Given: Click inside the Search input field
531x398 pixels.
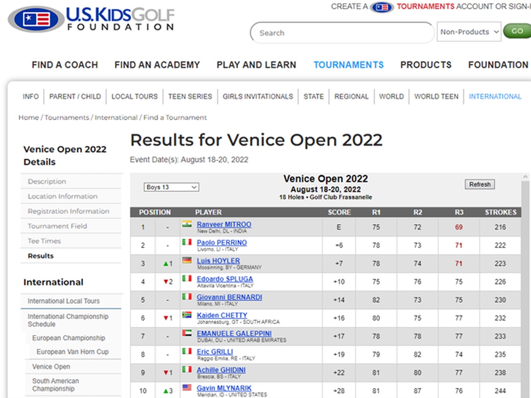Looking at the screenshot, I should coord(341,33).
